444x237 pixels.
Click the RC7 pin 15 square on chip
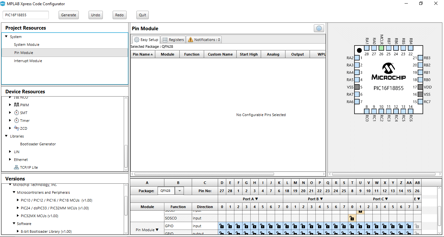click(420, 102)
